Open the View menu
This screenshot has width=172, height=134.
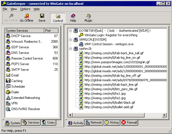pos(14,9)
